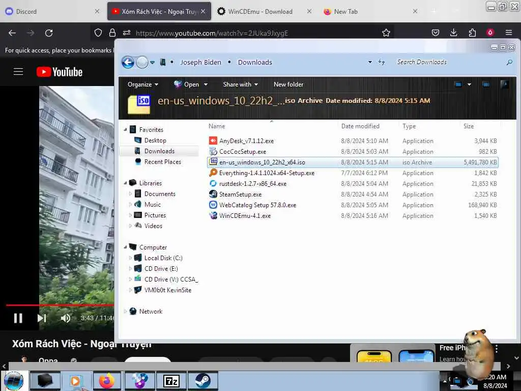Sort files by Date modified column
This screenshot has height=391, width=521.
coord(360,126)
